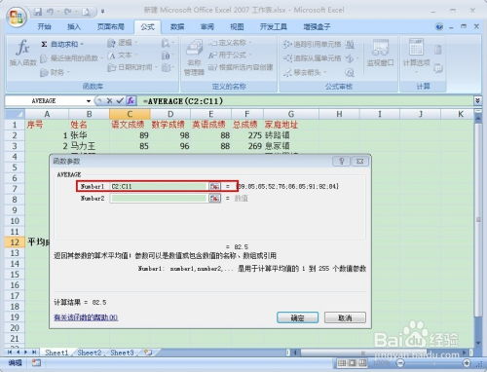Open the Text functions dropdown
The image size is (487, 372).
tap(122, 56)
